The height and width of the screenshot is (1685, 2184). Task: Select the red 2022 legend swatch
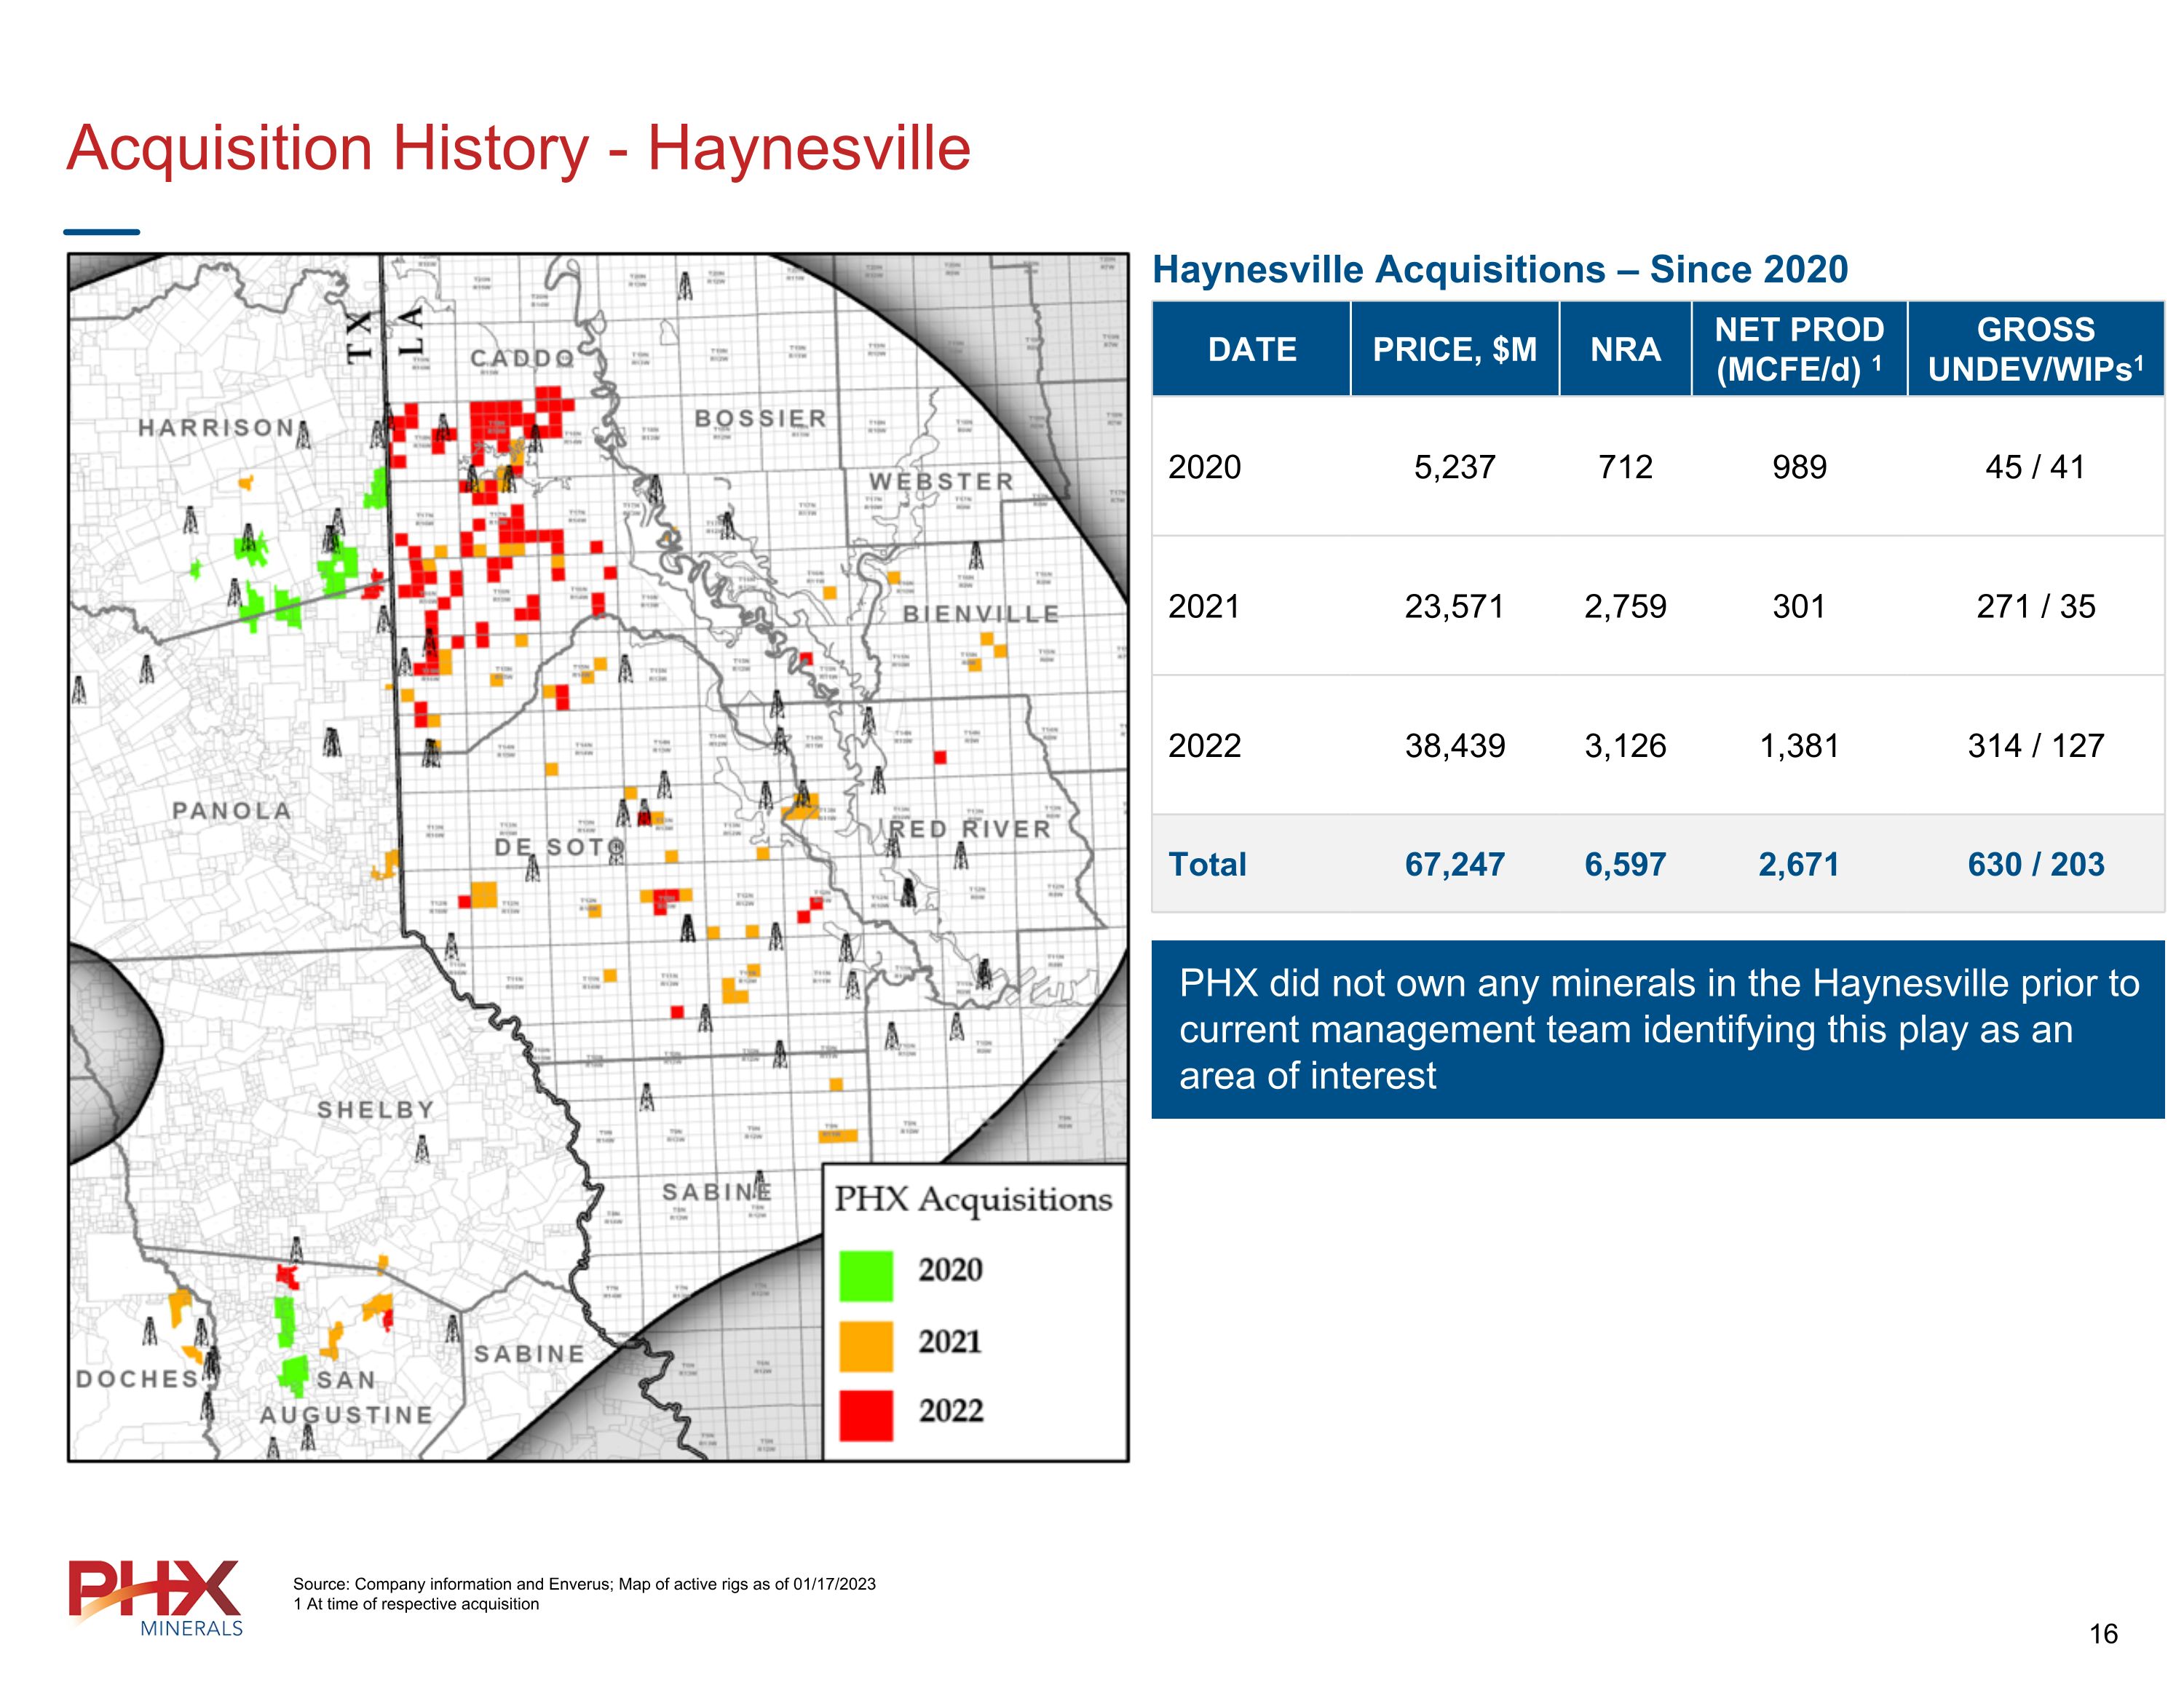(865, 1415)
